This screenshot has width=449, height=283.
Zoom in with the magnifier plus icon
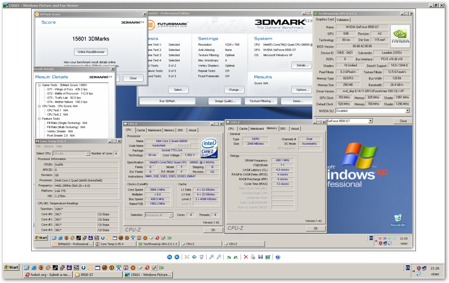[211, 257]
